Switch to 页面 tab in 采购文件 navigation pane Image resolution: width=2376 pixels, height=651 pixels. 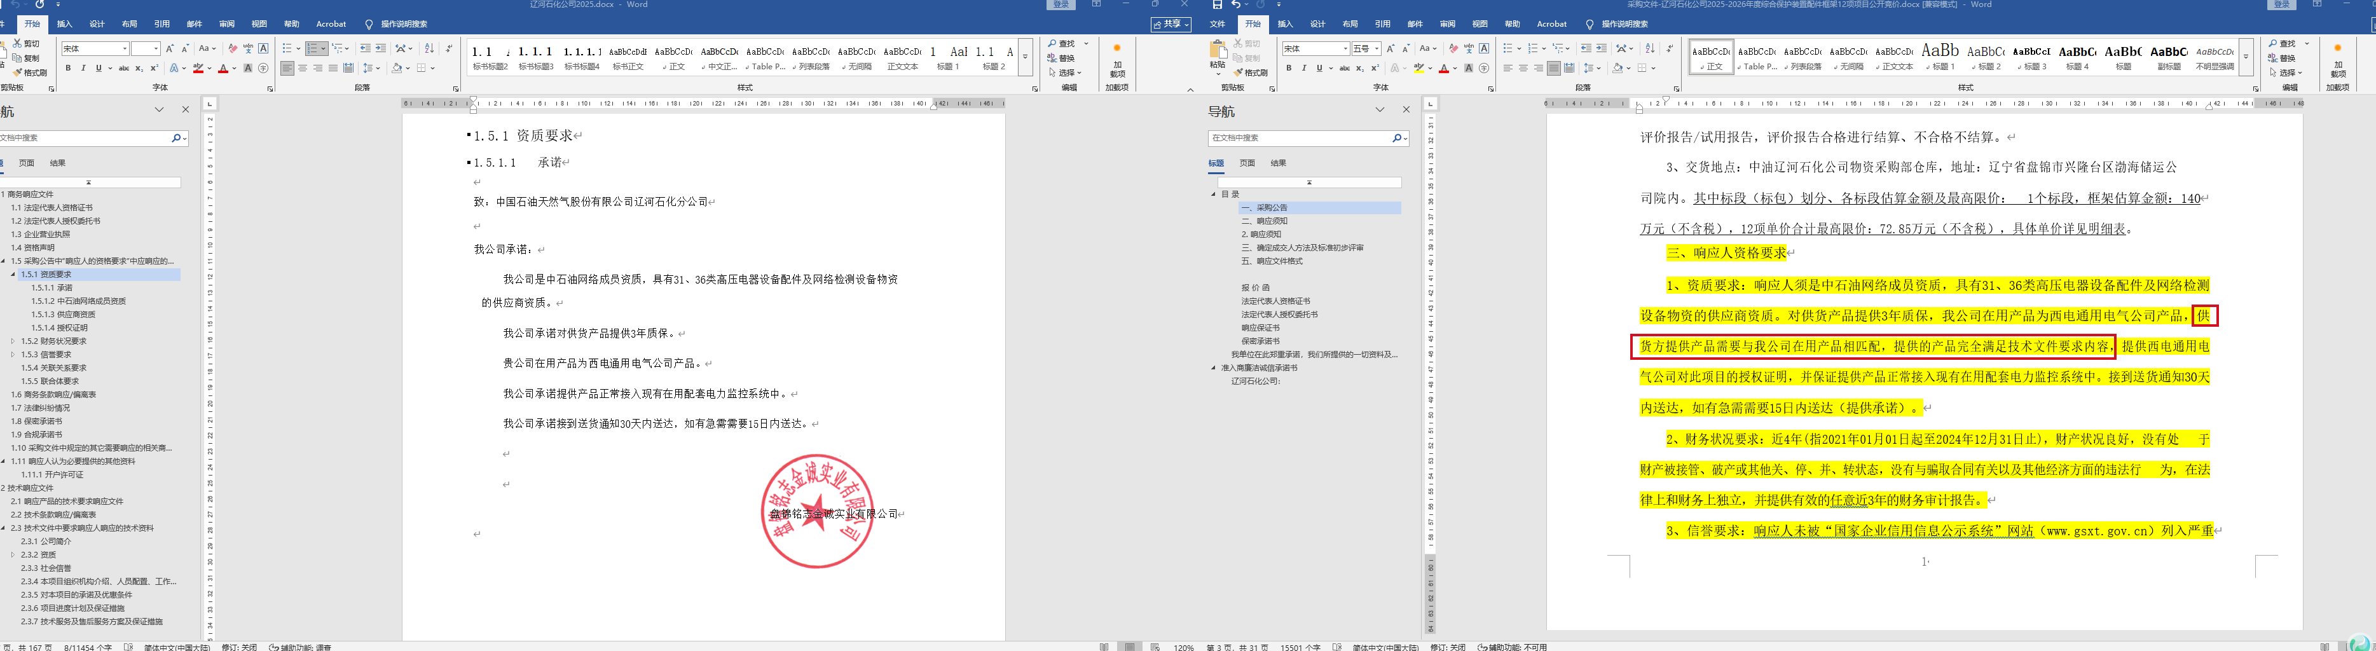(x=1247, y=163)
